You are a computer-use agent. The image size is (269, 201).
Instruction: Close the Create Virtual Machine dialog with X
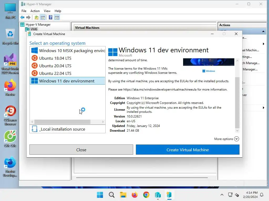point(236,34)
